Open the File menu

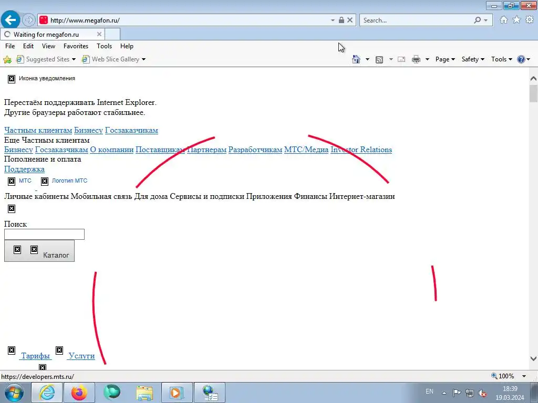(10, 46)
